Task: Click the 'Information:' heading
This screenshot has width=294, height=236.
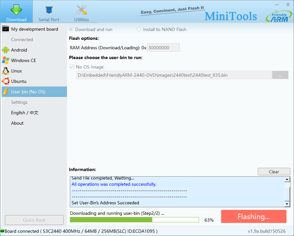Action: point(83,169)
